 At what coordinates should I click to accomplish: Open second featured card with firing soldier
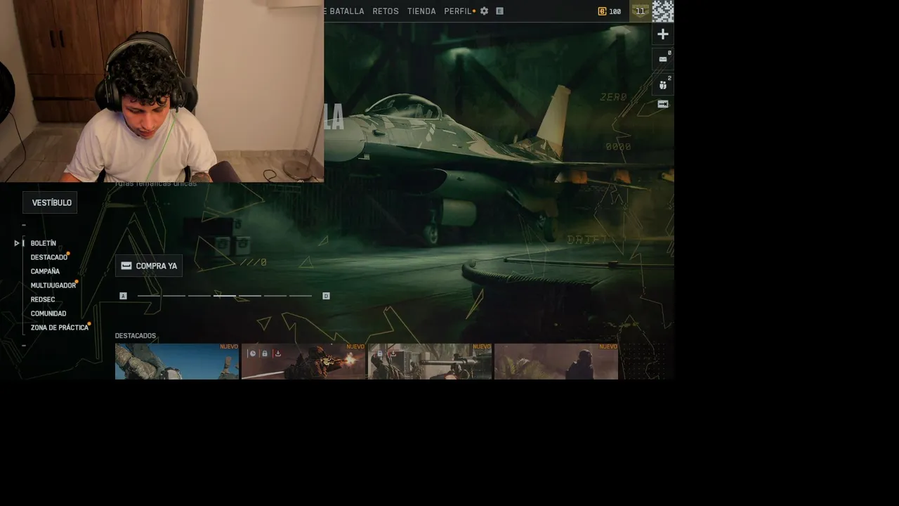click(x=303, y=361)
